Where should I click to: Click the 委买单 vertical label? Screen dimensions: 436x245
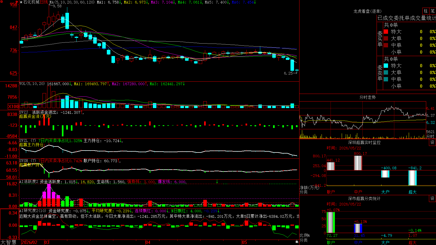380,39
